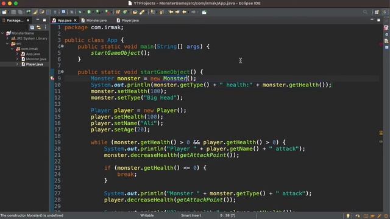Viewport: 390px width, 219px height.
Task: Click the New Java Class icon
Action: [125, 12]
